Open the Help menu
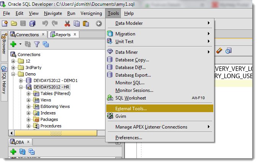Viewport: 258px width, 164px height. click(x=129, y=13)
